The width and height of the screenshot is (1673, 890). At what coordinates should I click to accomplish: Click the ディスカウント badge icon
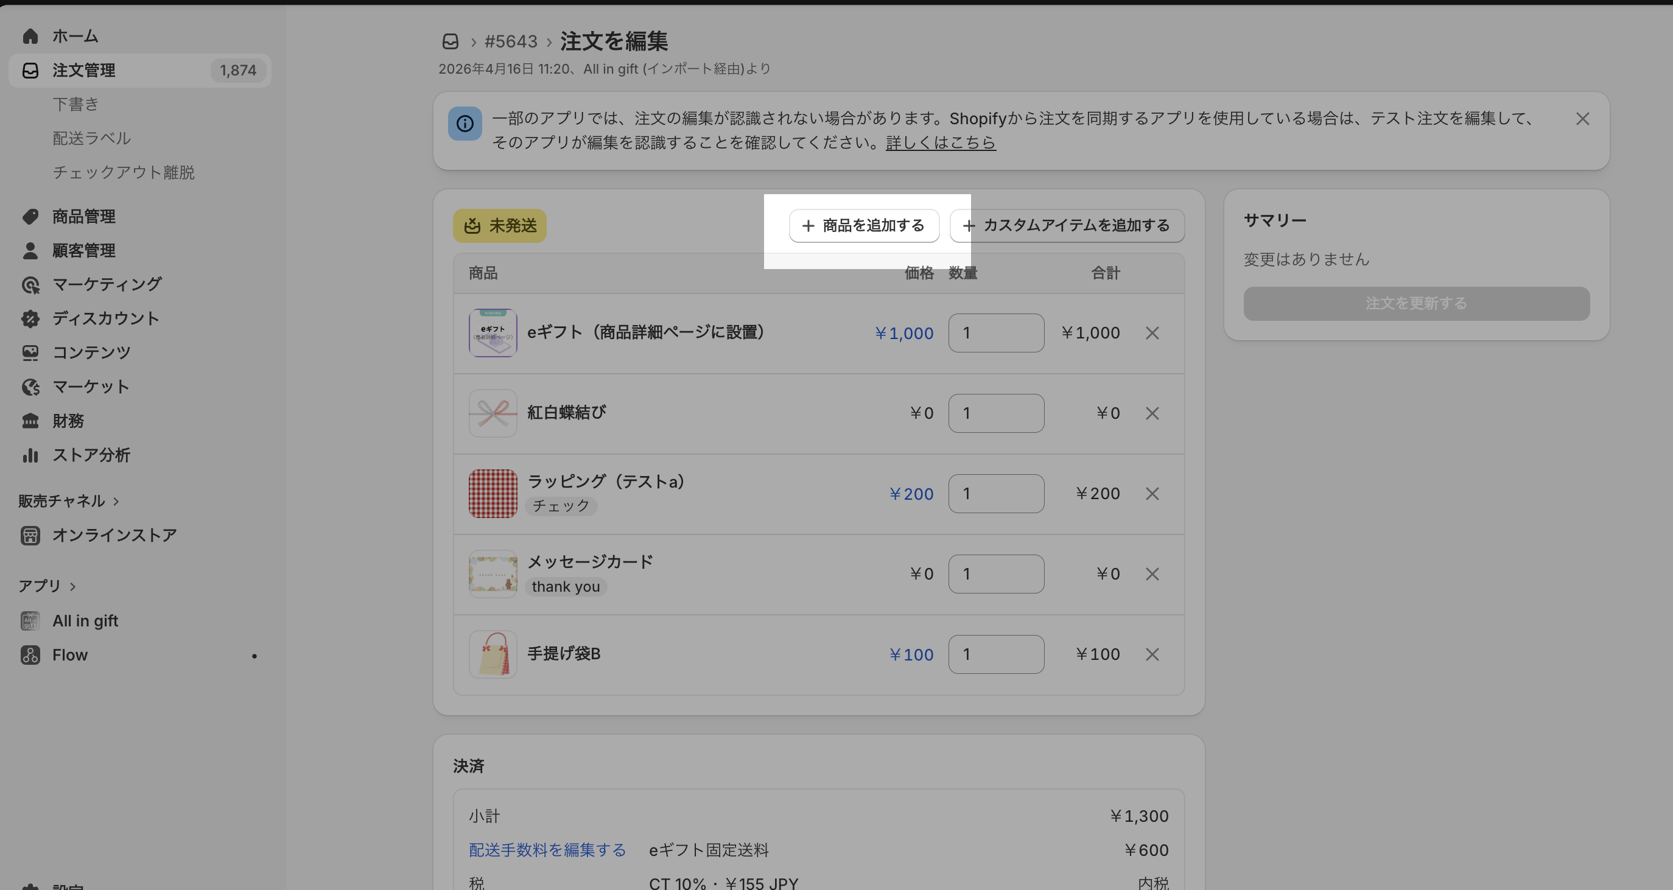[30, 318]
